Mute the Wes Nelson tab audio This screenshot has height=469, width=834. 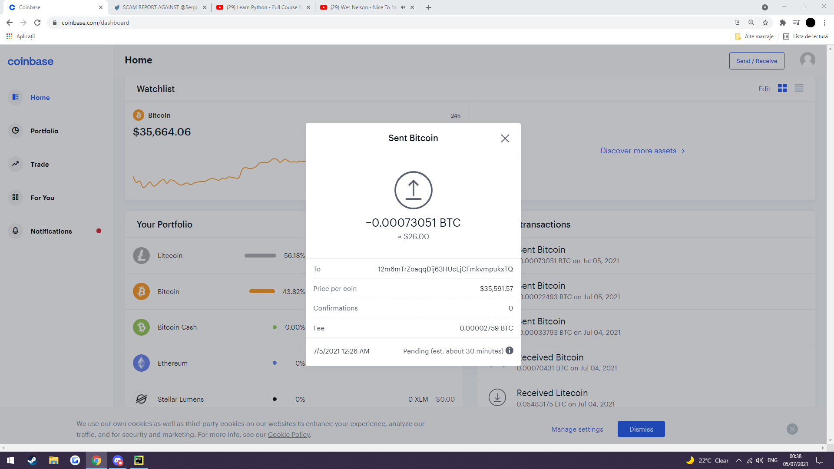[403, 7]
